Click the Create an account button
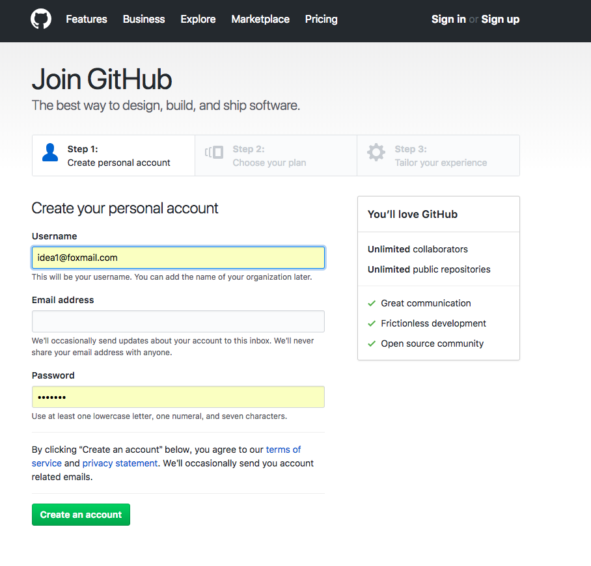Viewport: 591px width, 566px height. click(81, 515)
